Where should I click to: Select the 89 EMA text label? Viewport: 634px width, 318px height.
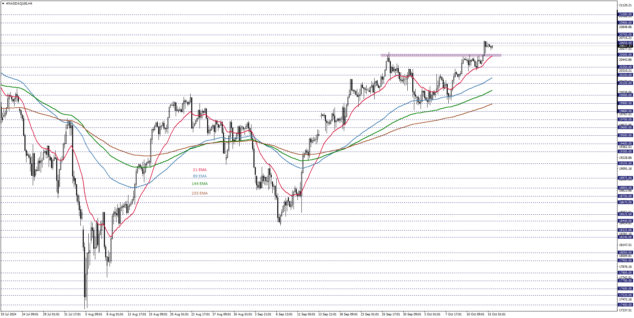200,176
